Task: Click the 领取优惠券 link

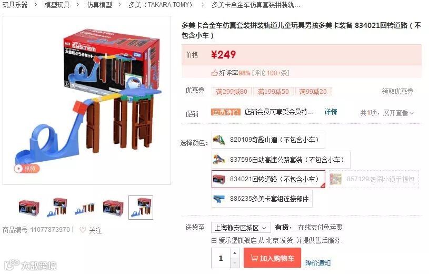Action: point(397,91)
